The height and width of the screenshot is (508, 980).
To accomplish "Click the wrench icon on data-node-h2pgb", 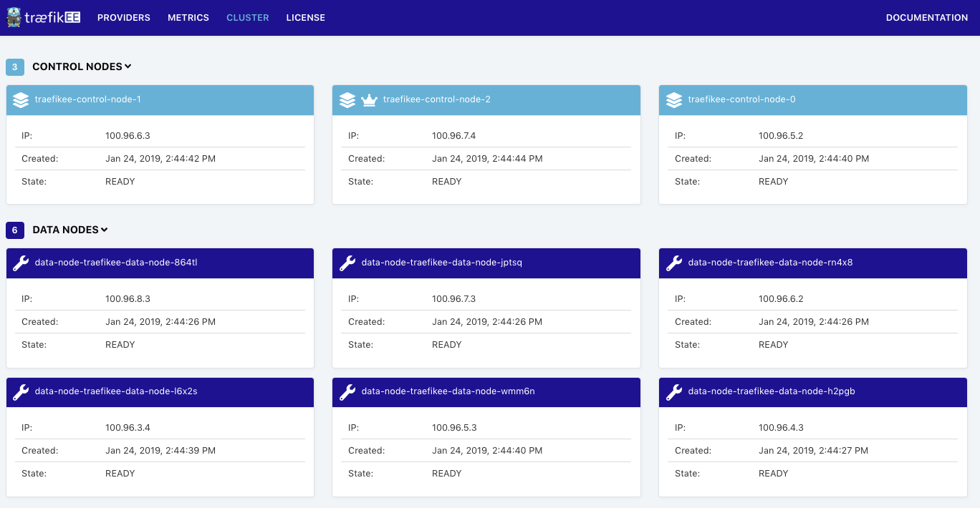I will tap(674, 392).
